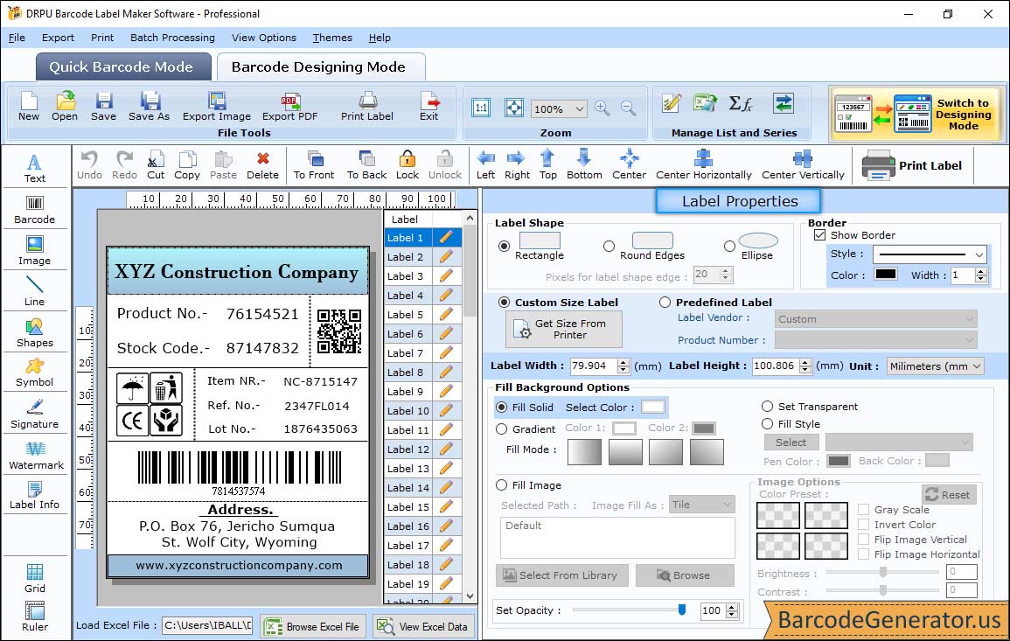Create a New label file

(x=28, y=107)
